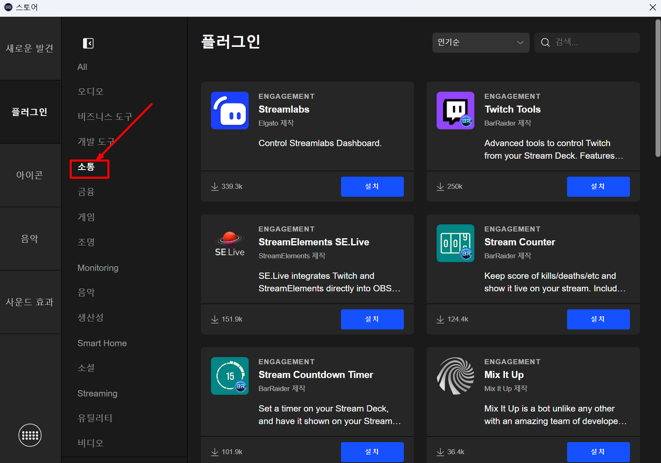Open the StreamElements SE.Live title
Screen dimensions: 661x463
[314, 242]
